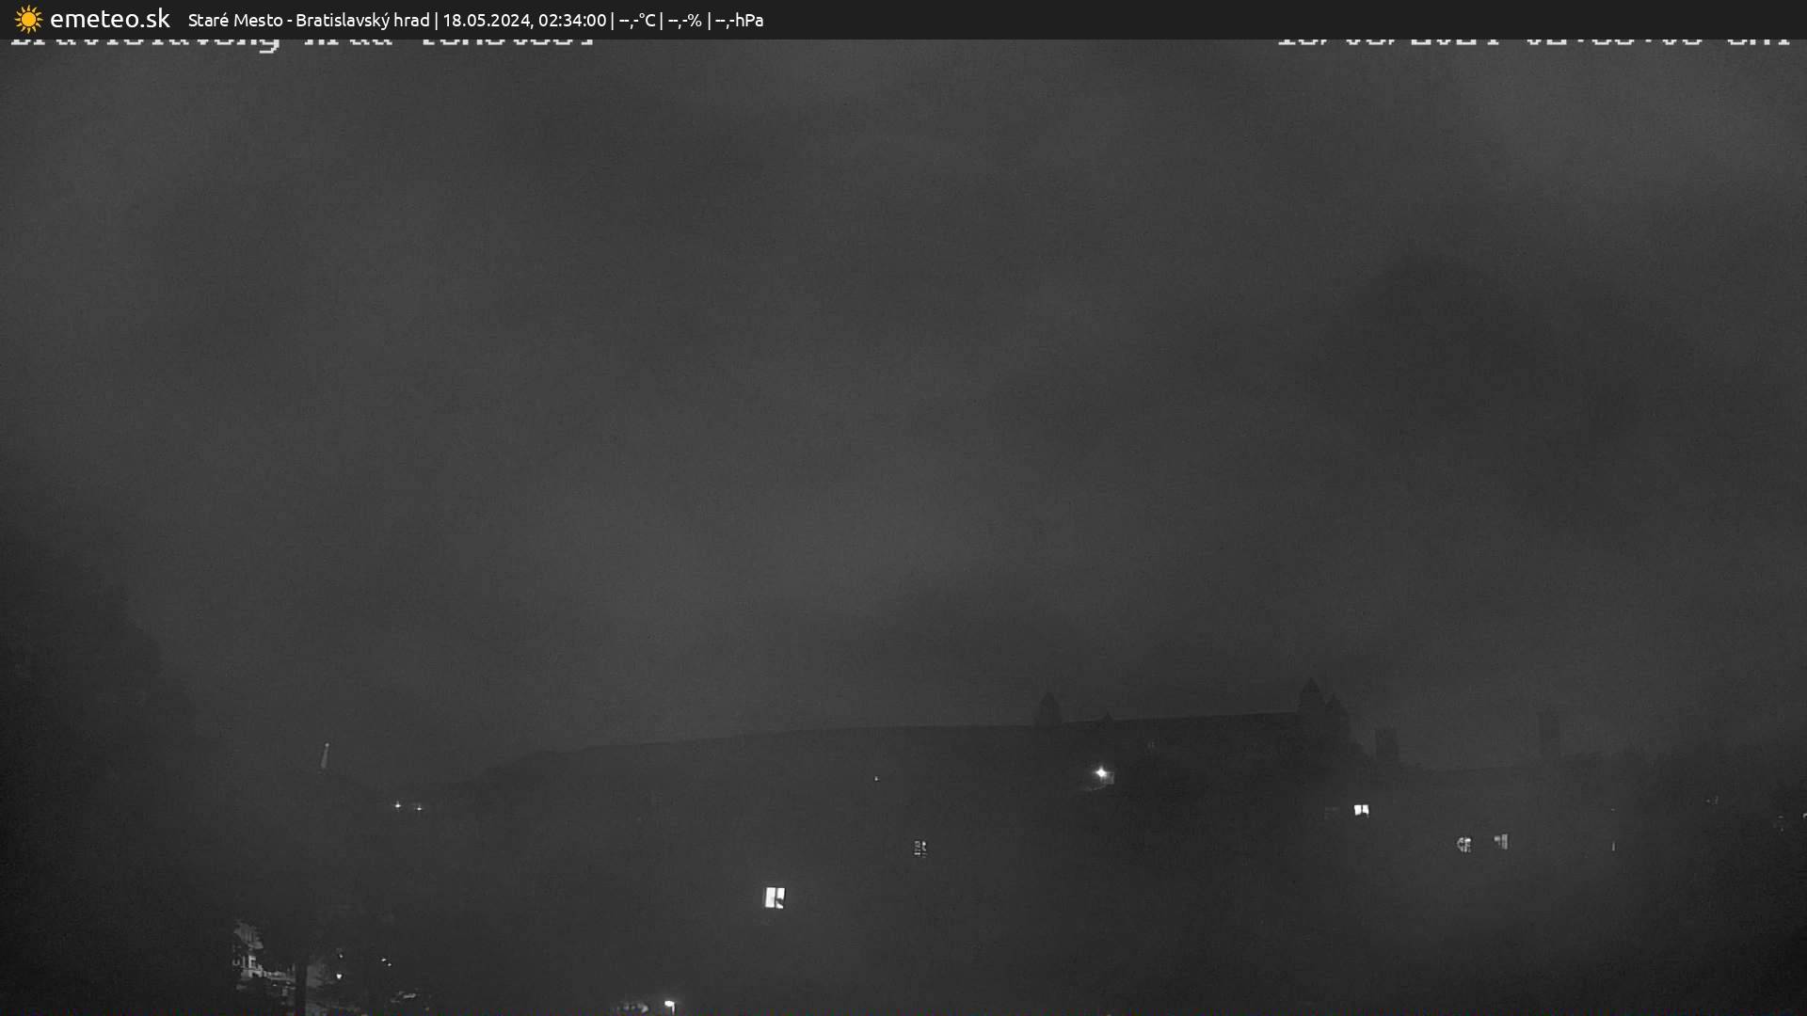Click the bright streetlight below the castle roof
The image size is (1807, 1016).
click(x=1101, y=773)
